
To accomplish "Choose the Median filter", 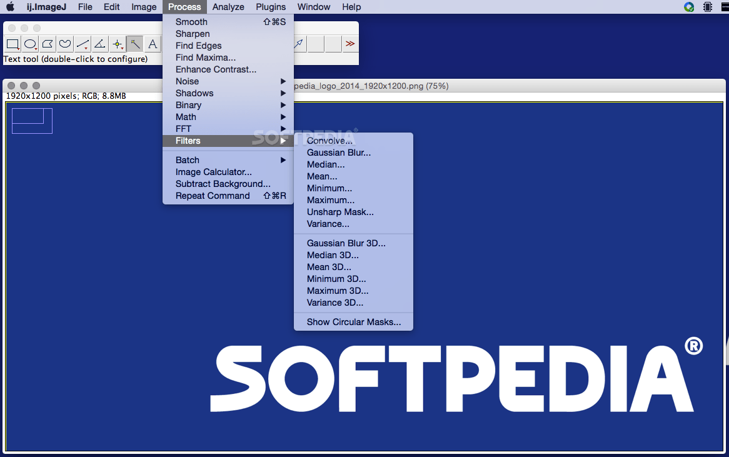I will pos(353,164).
